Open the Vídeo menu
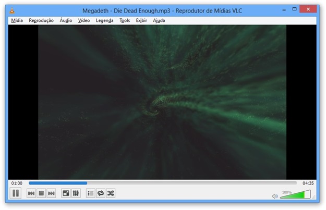The image size is (326, 210). [84, 20]
